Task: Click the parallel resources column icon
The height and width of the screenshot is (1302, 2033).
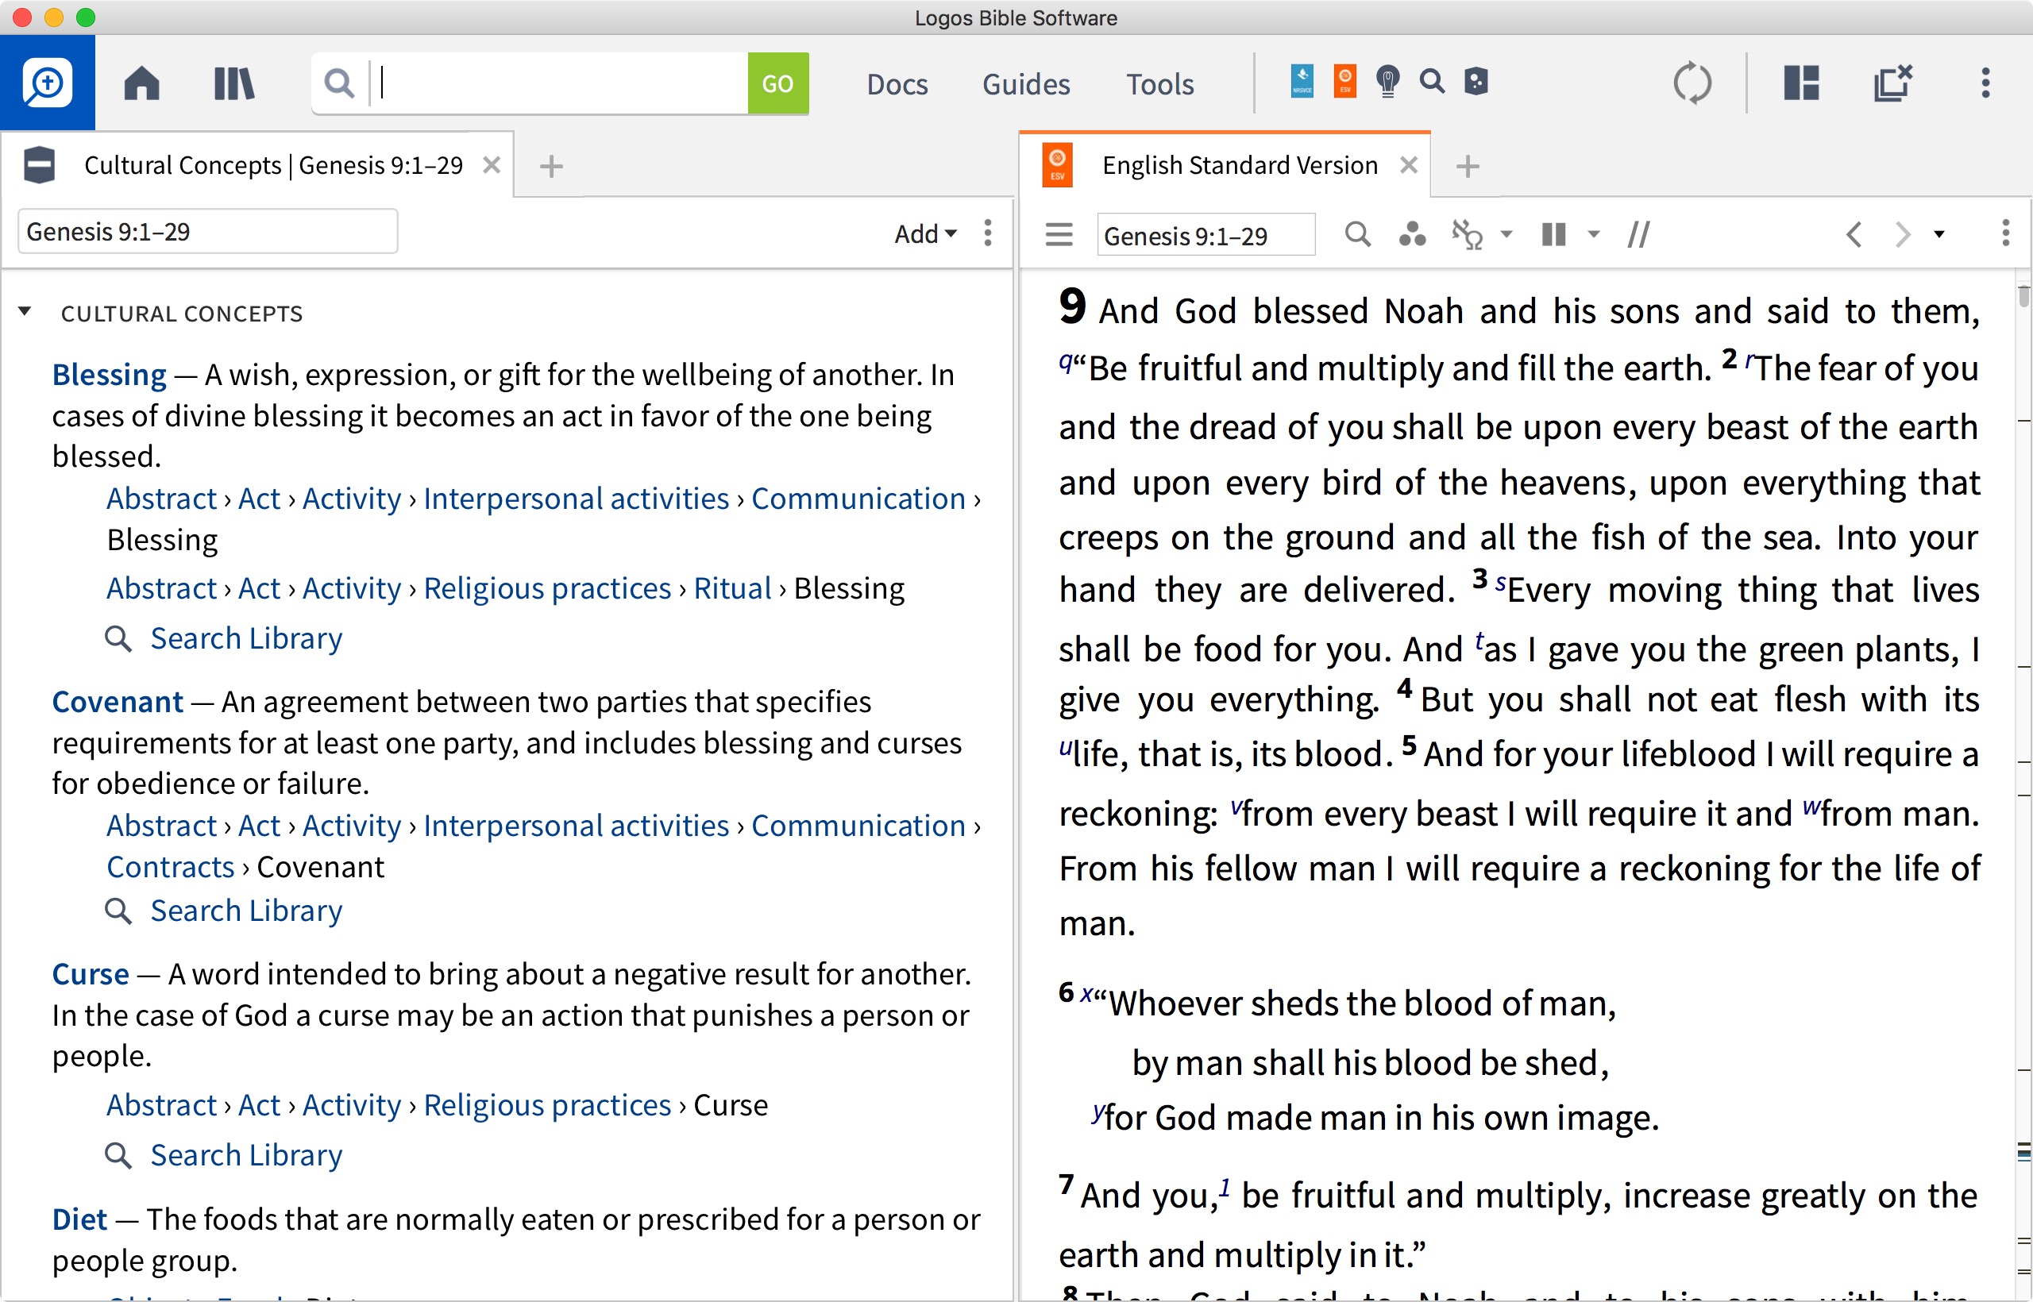Action: (1554, 234)
